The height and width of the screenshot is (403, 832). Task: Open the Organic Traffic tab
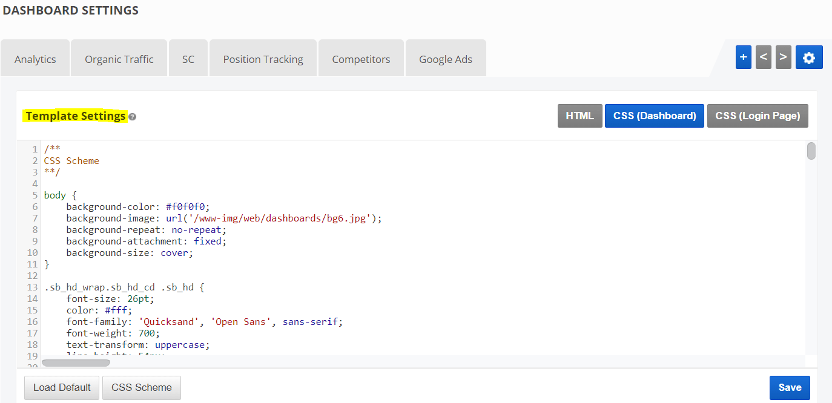click(x=119, y=59)
